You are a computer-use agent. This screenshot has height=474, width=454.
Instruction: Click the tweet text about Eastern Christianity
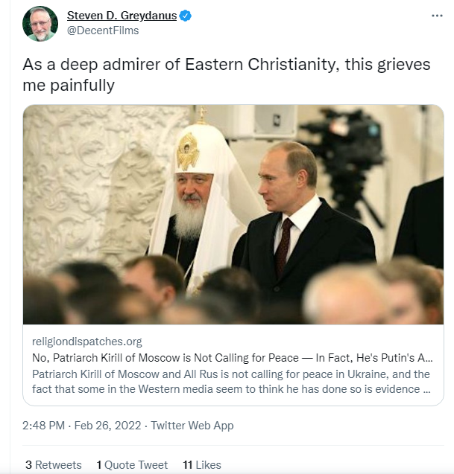pyautogui.click(x=227, y=65)
